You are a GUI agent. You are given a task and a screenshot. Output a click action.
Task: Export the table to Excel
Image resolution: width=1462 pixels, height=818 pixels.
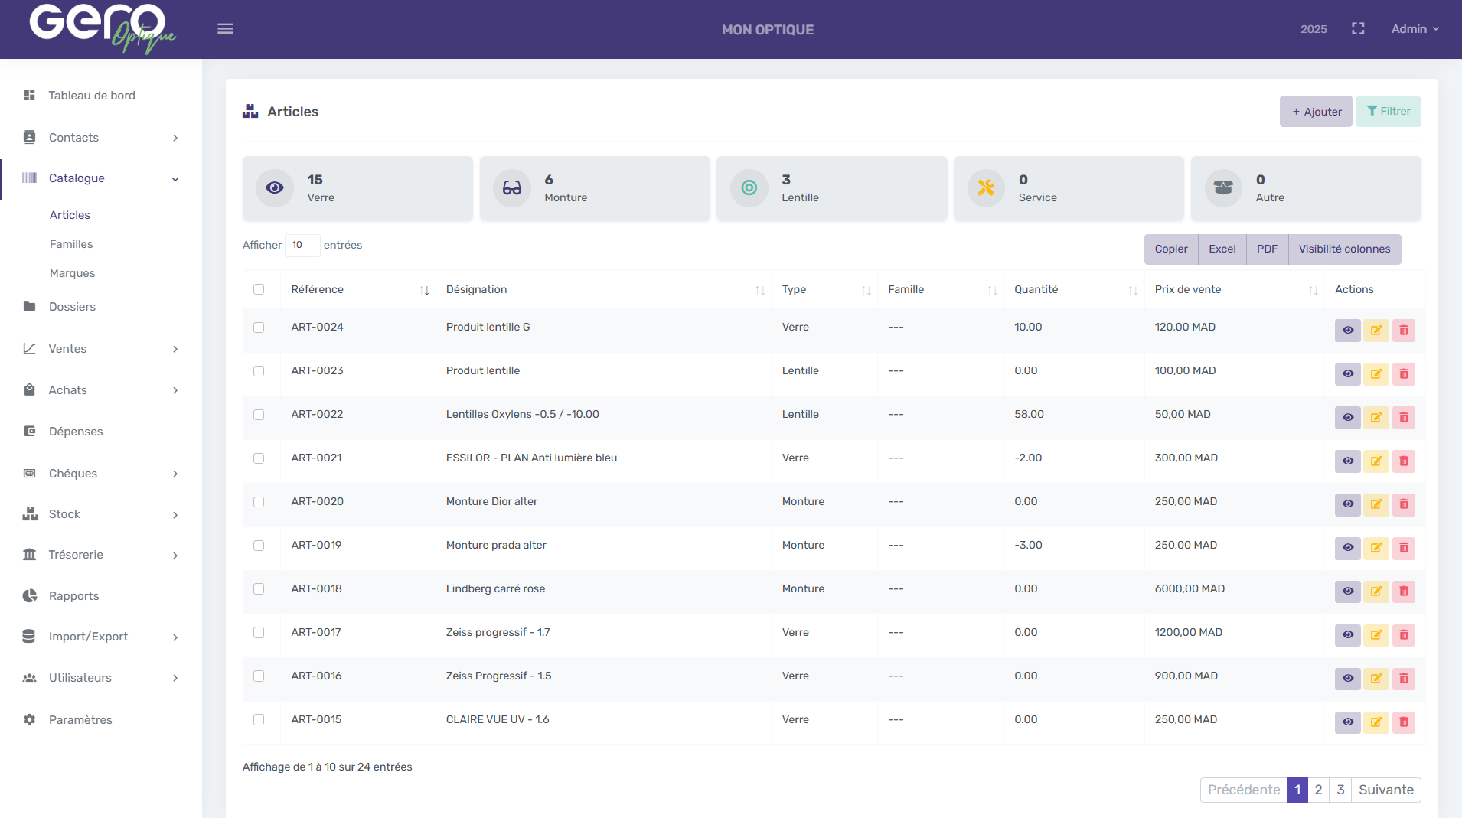[x=1222, y=249]
